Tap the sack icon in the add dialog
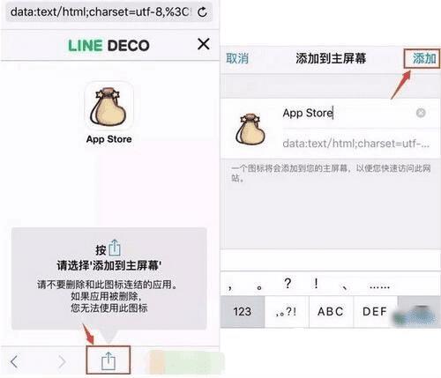 (250, 130)
